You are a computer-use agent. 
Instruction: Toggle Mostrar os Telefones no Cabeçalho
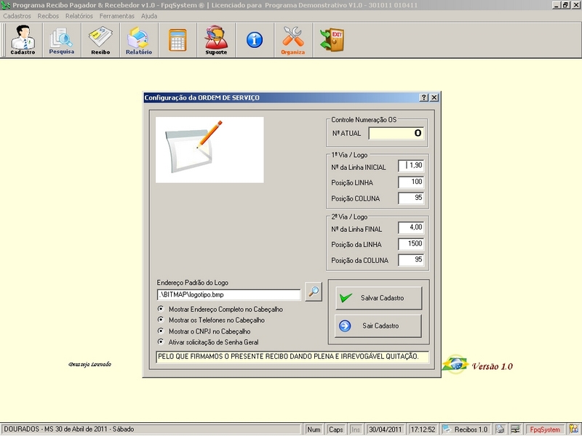coord(161,320)
